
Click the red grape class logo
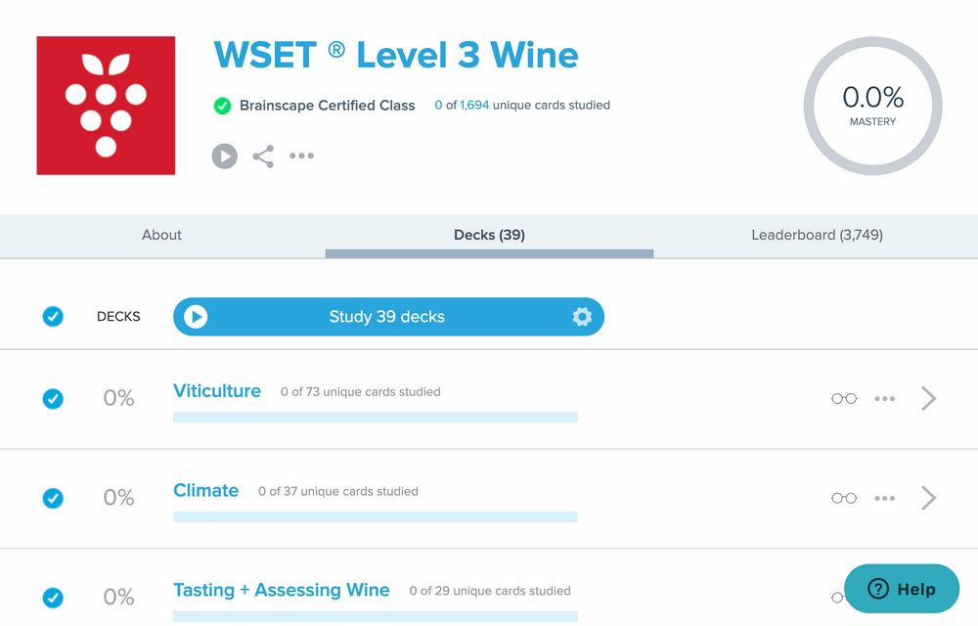click(x=106, y=106)
